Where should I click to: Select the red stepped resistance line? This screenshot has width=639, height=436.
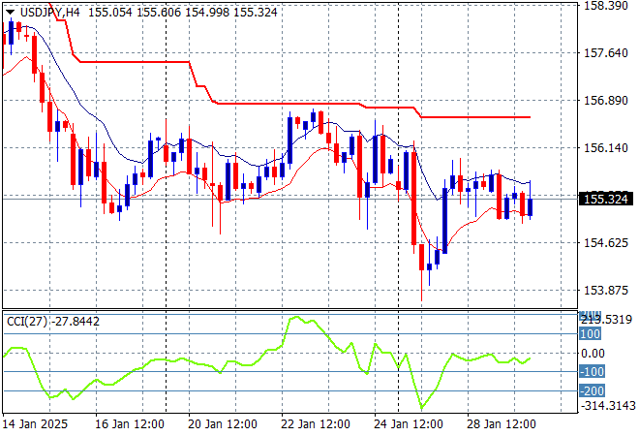pyautogui.click(x=290, y=103)
